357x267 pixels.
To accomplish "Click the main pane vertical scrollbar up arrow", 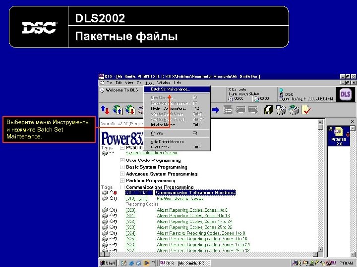I will click(320, 122).
